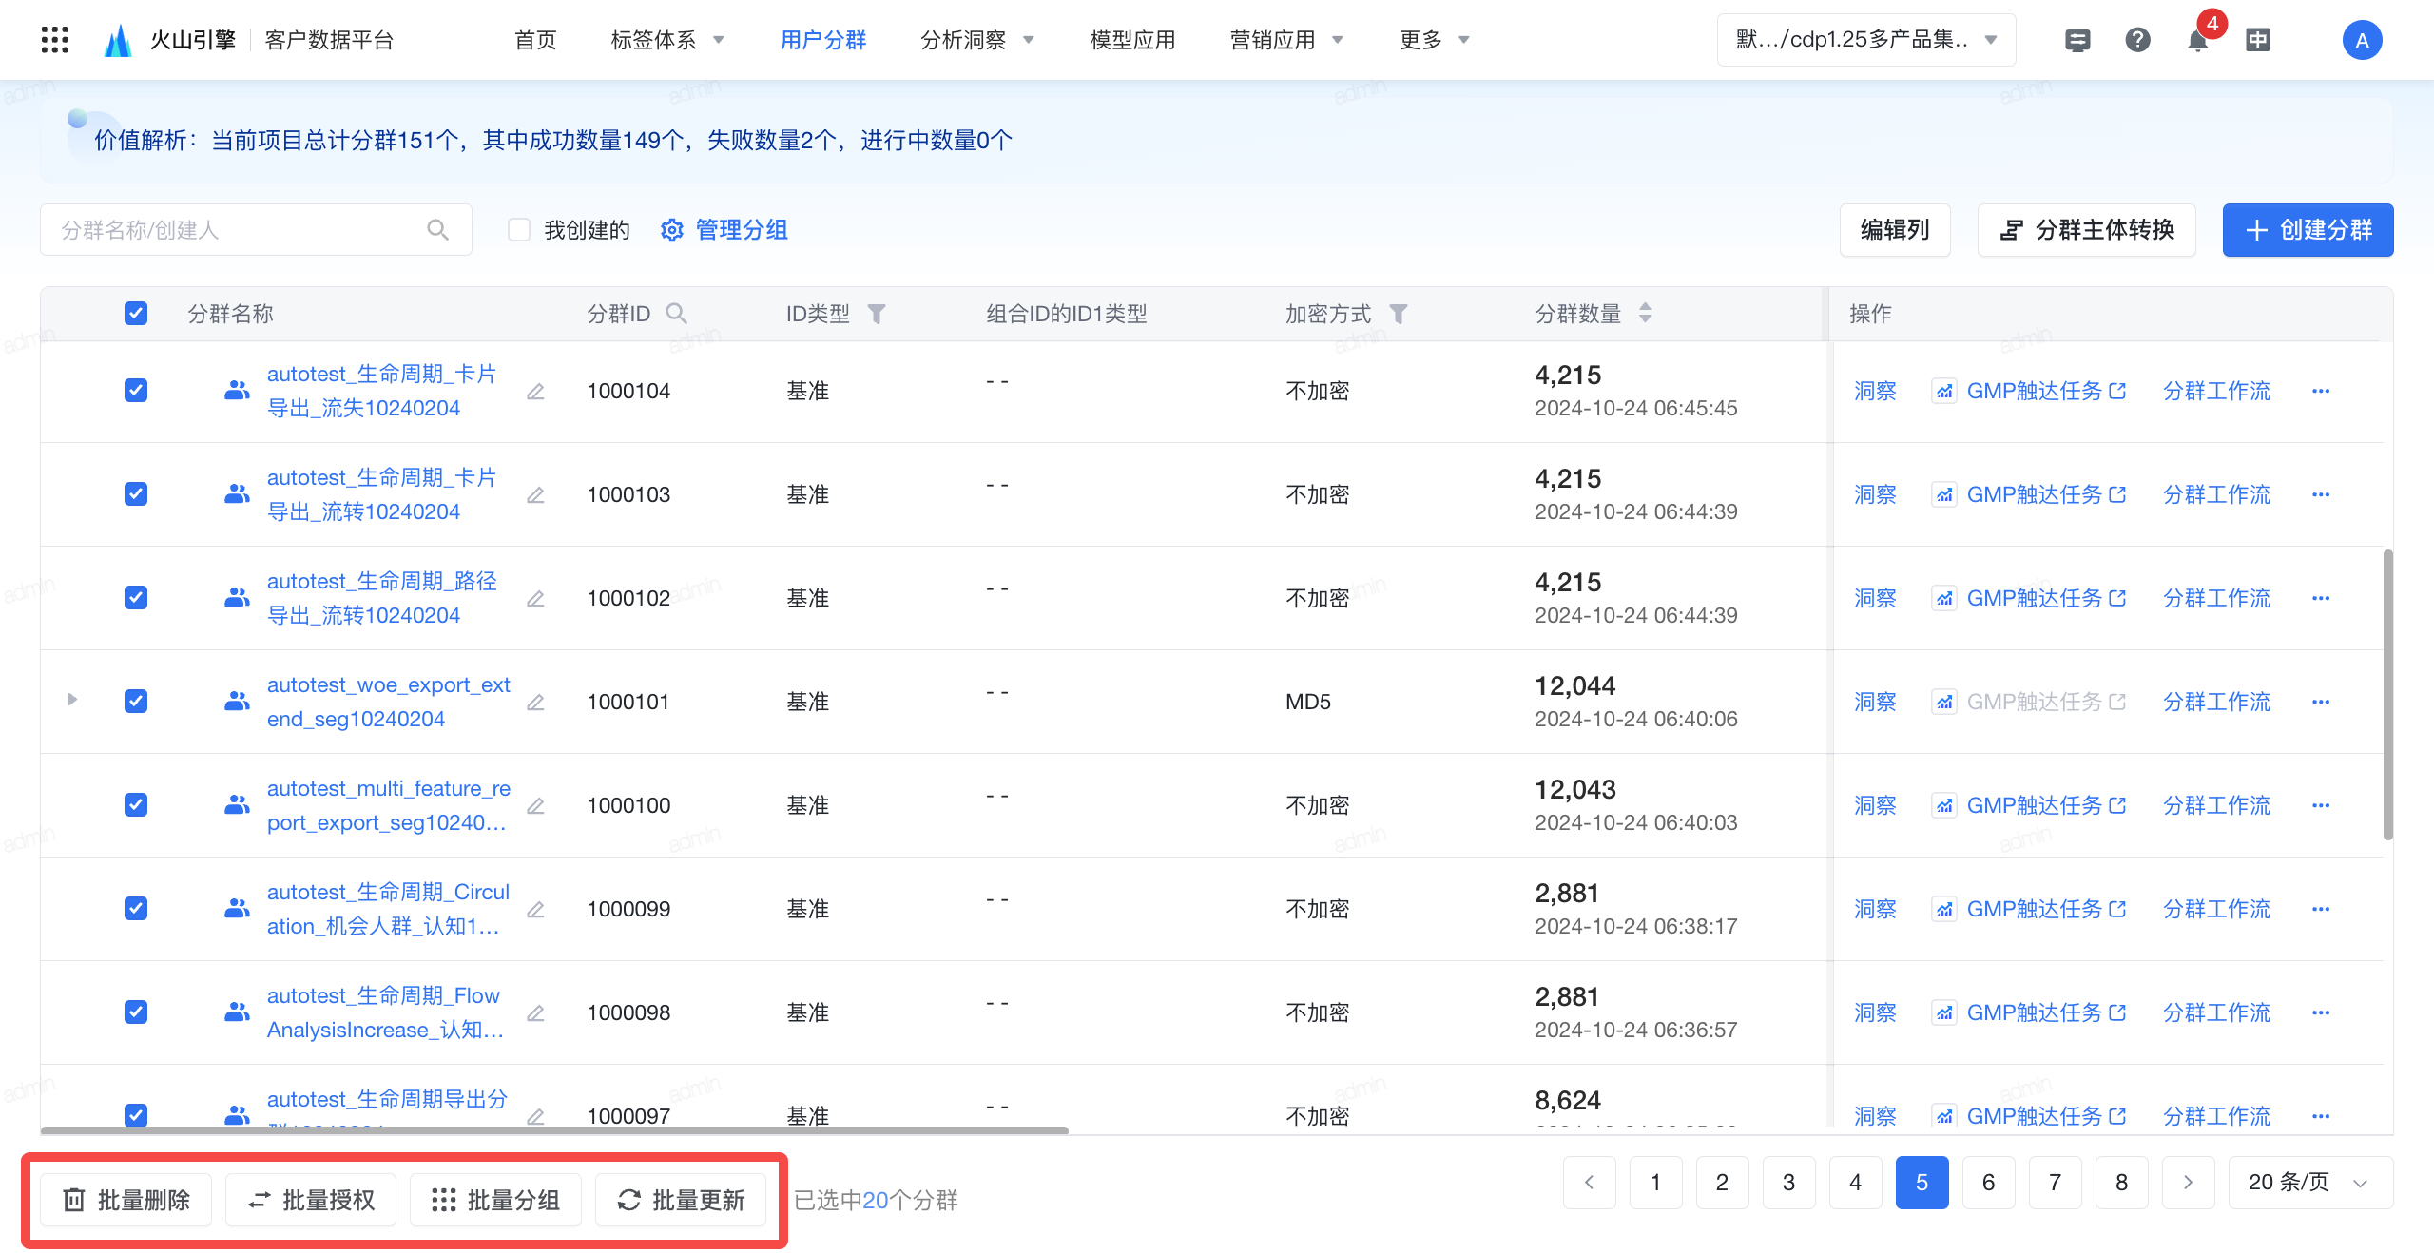Uncheck the row for segment 1000098
This screenshot has width=2434, height=1253.
coord(136,1012)
